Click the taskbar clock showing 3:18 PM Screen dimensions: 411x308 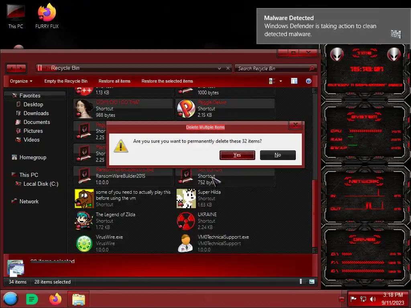click(393, 299)
